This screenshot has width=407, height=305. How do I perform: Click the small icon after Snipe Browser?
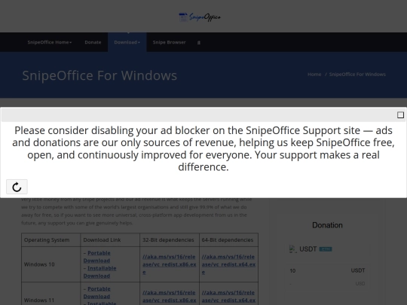199,43
